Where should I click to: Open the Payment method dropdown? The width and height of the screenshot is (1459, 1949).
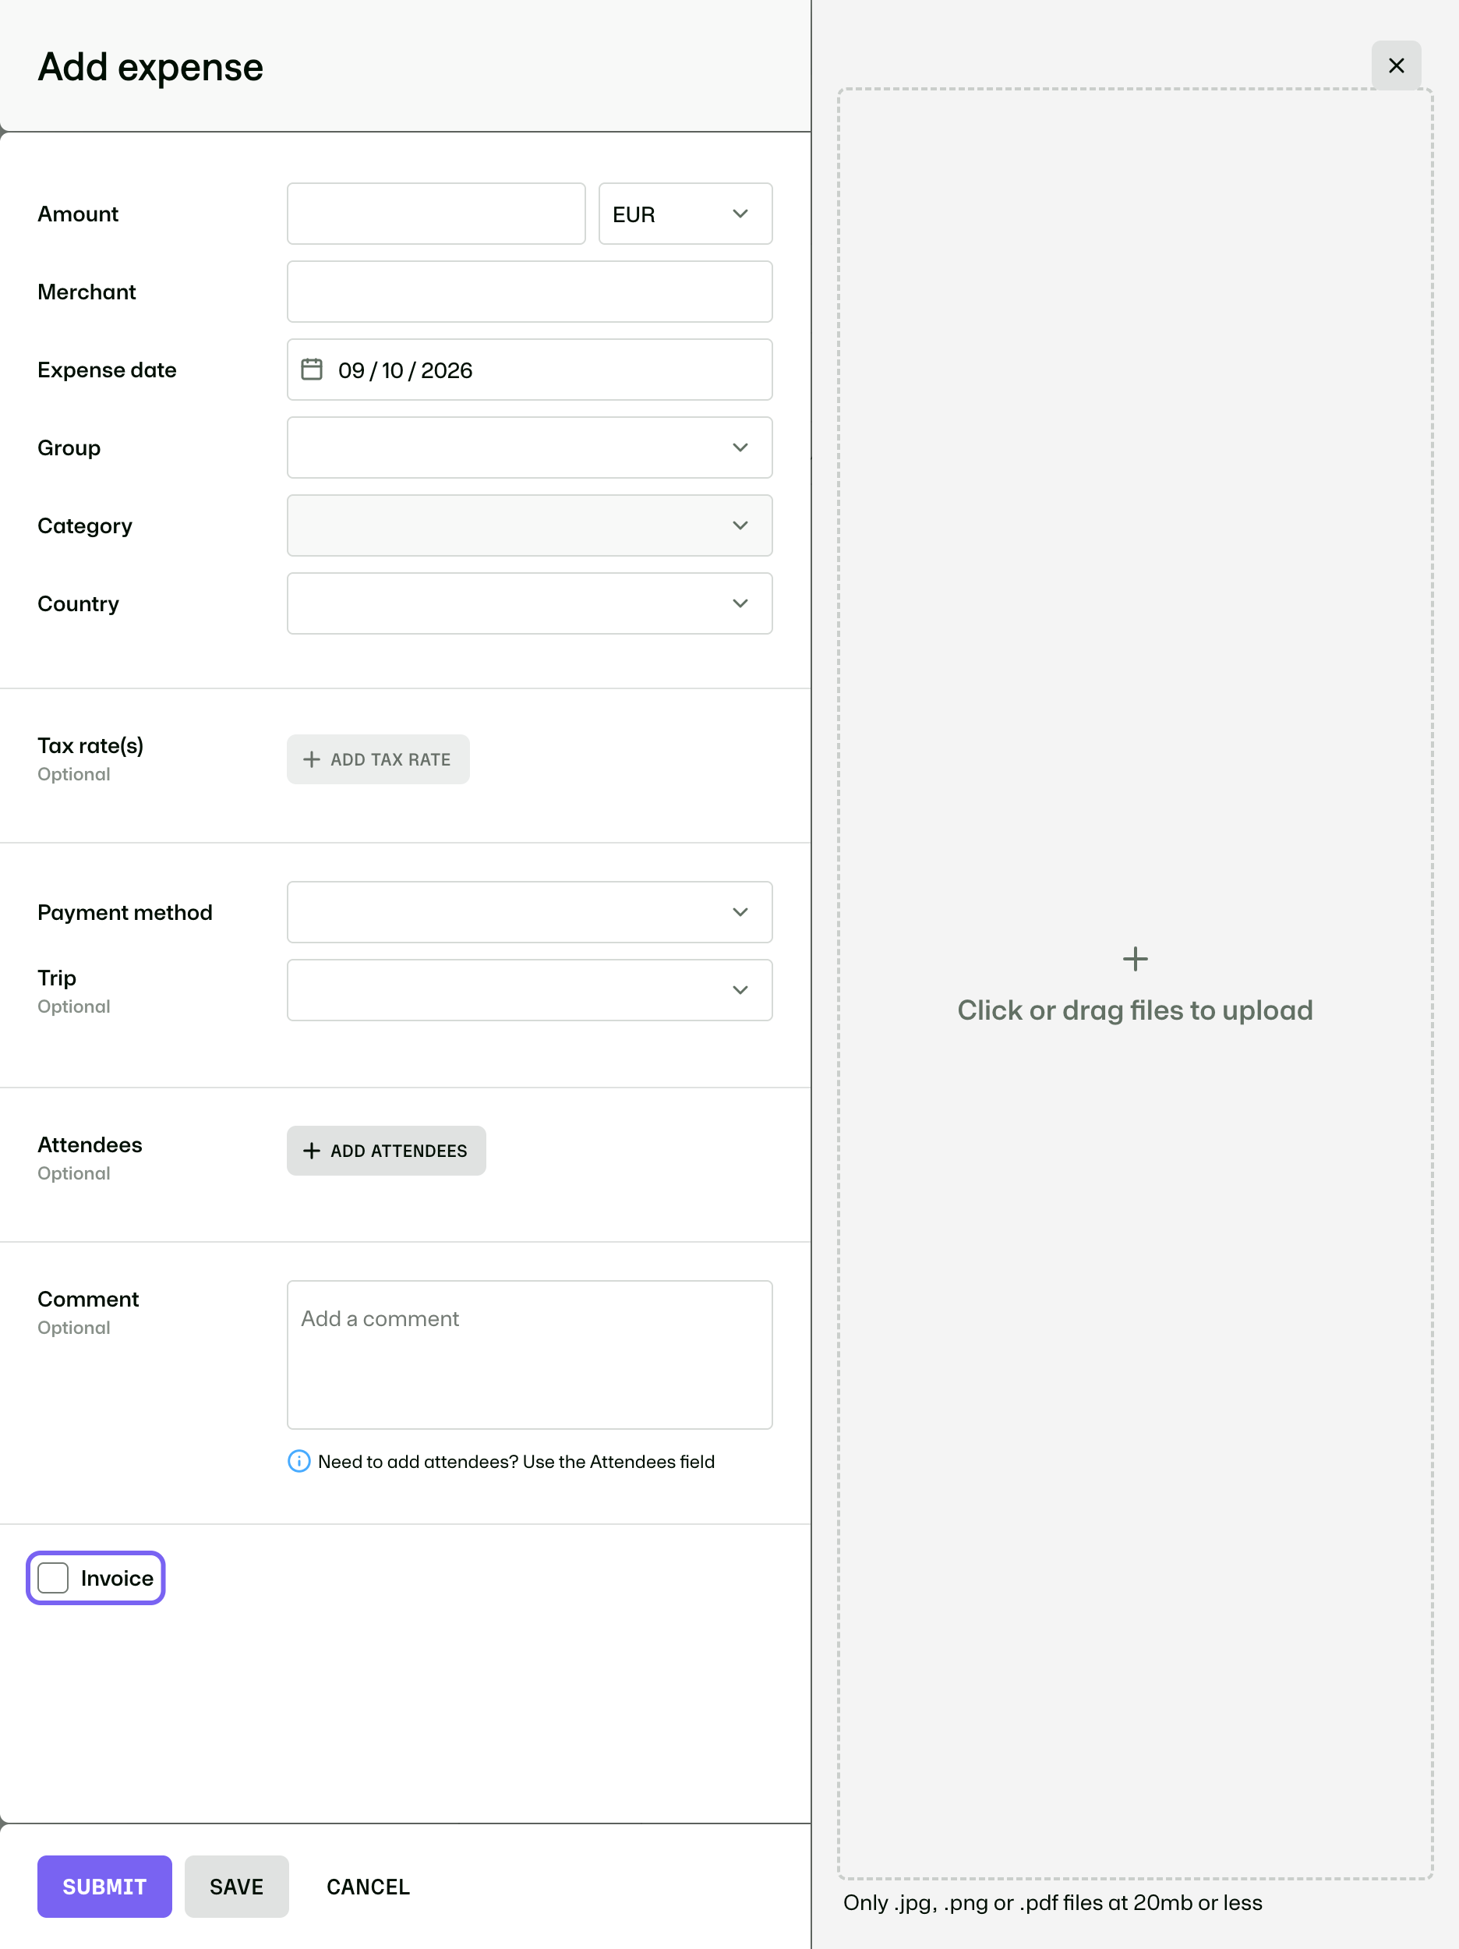tap(529, 912)
